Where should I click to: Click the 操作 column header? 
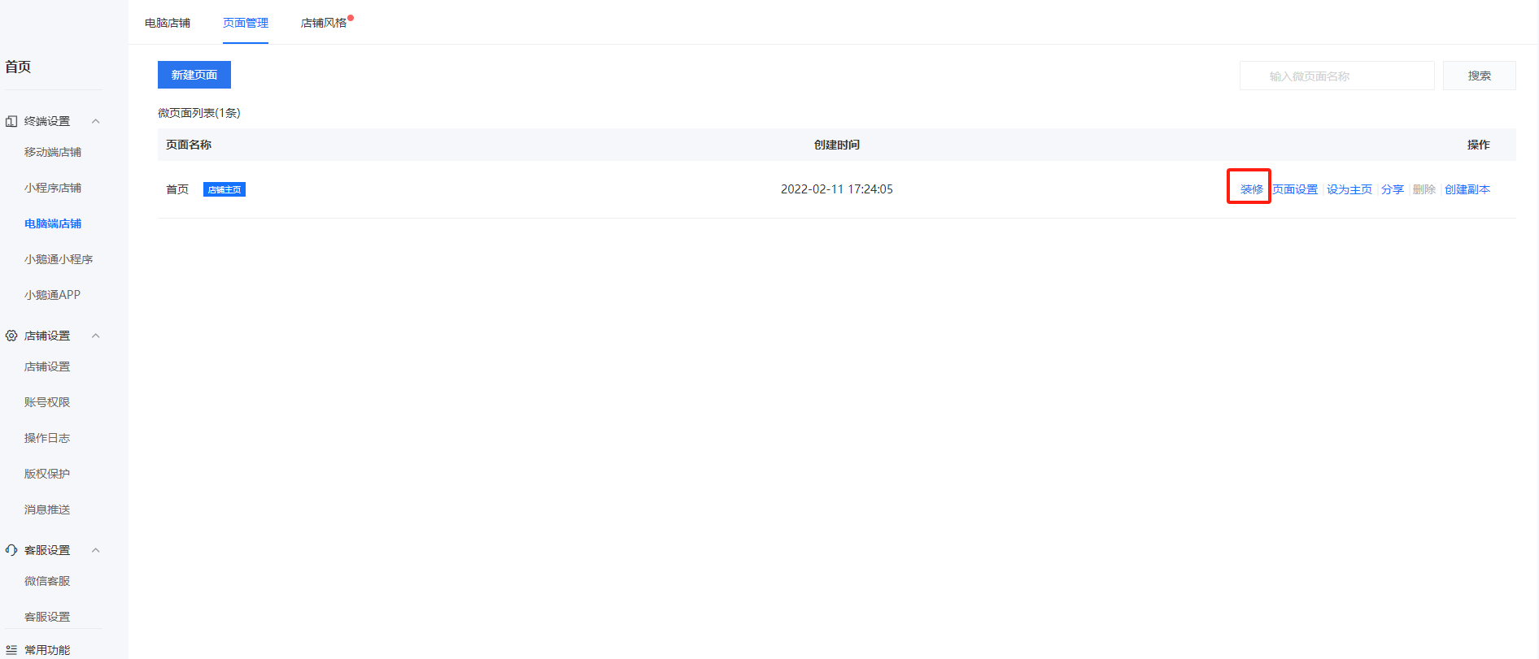(x=1479, y=145)
